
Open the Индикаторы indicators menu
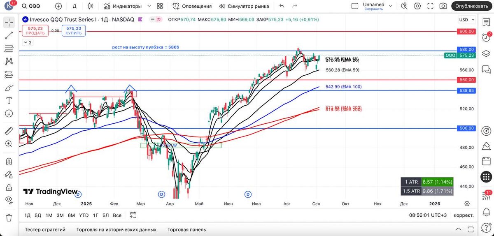point(123,6)
